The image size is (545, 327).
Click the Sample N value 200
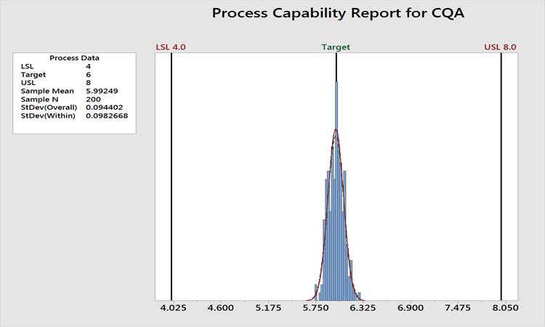tap(93, 100)
